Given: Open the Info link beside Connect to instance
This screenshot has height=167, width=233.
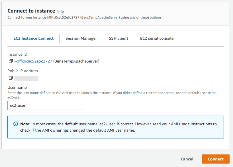Looking at the screenshot, I should [x=60, y=11].
